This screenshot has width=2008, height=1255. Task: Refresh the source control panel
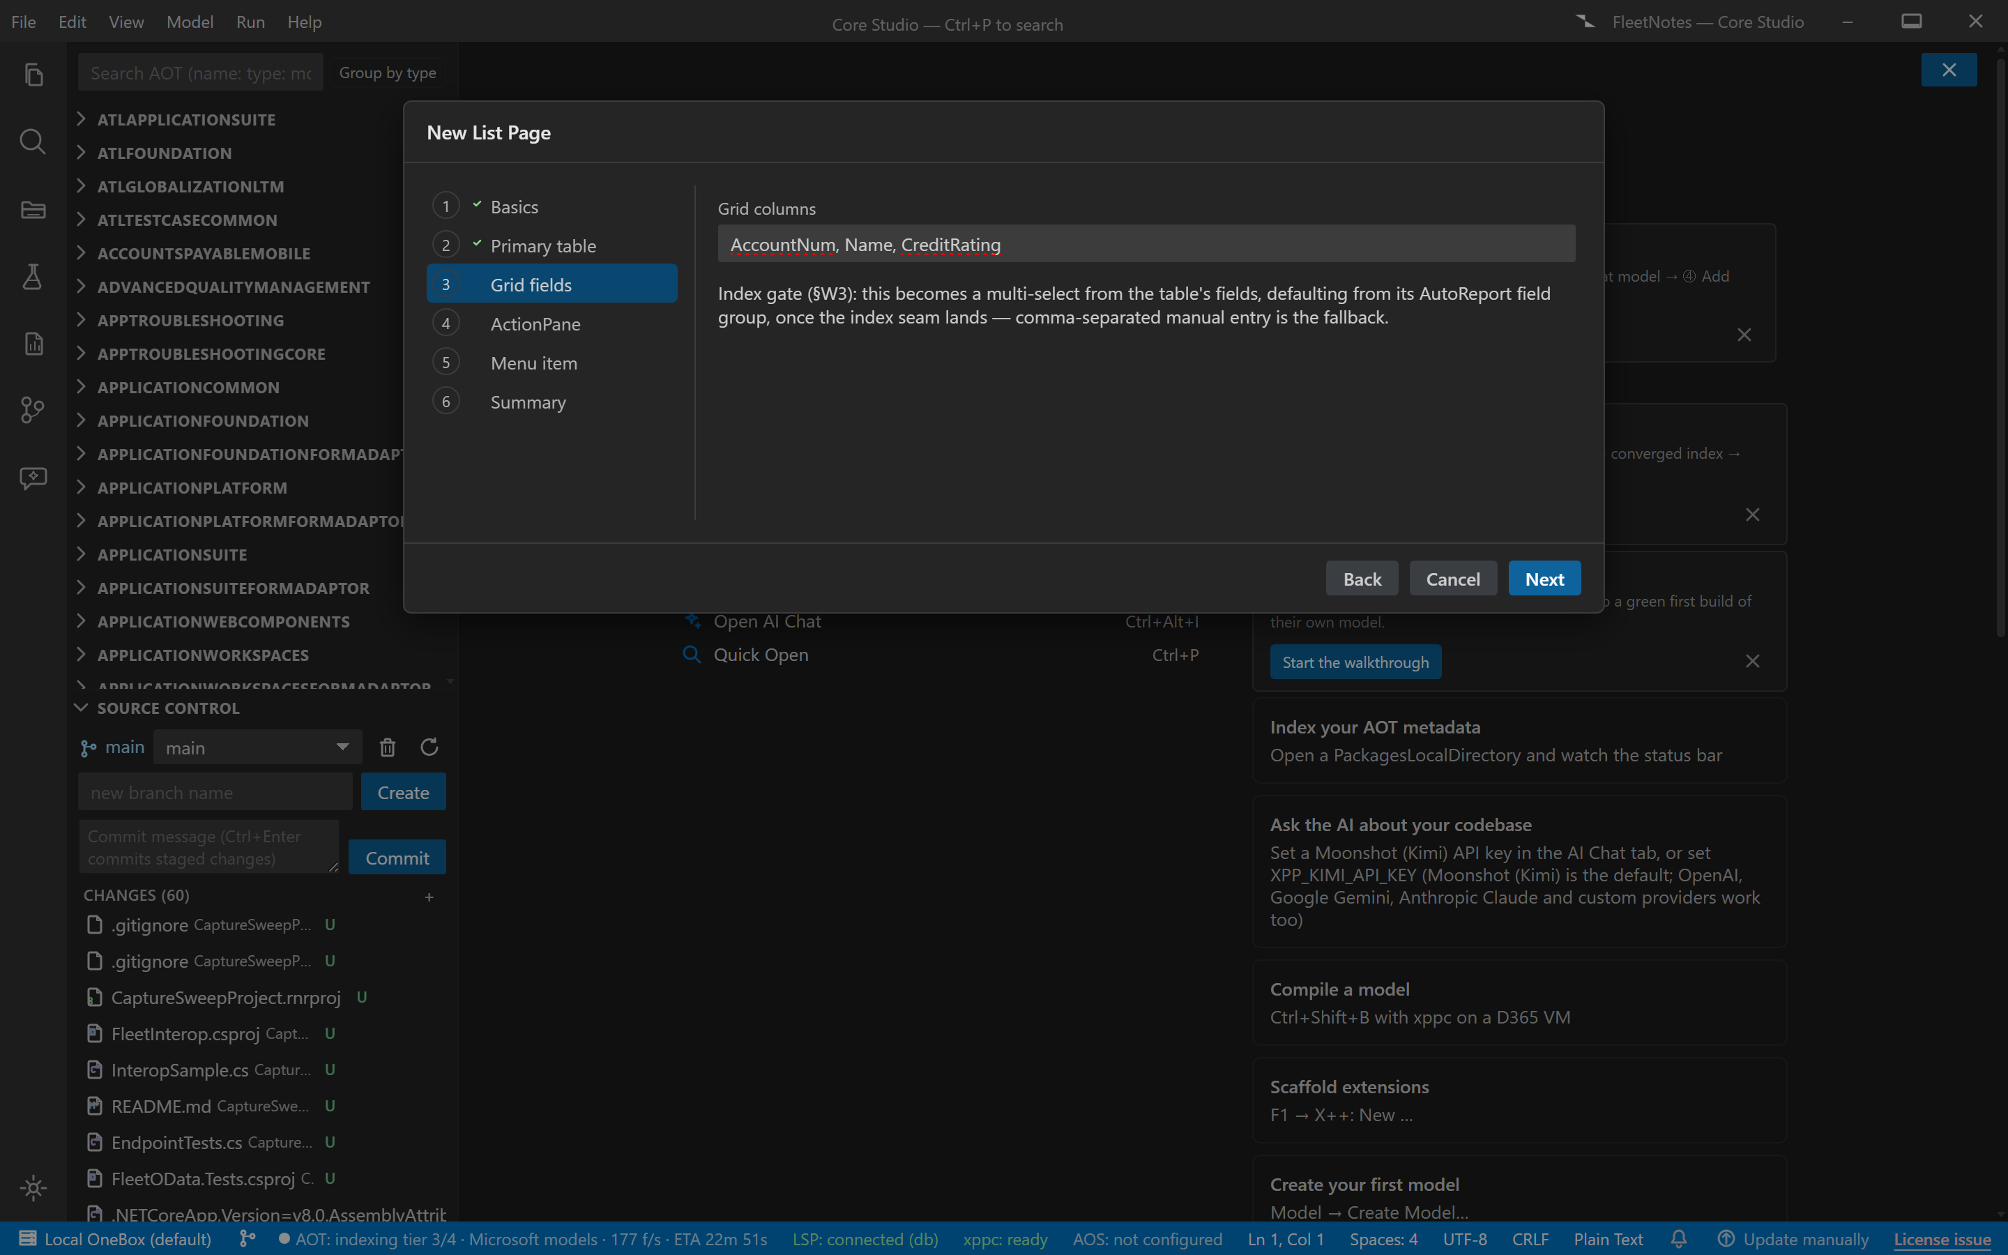(429, 747)
